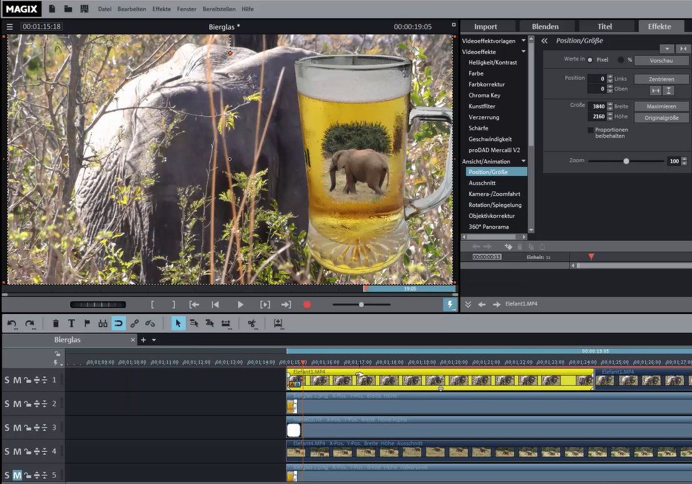
Task: Click the undo arrow in the timeline toolbar
Action: click(12, 324)
